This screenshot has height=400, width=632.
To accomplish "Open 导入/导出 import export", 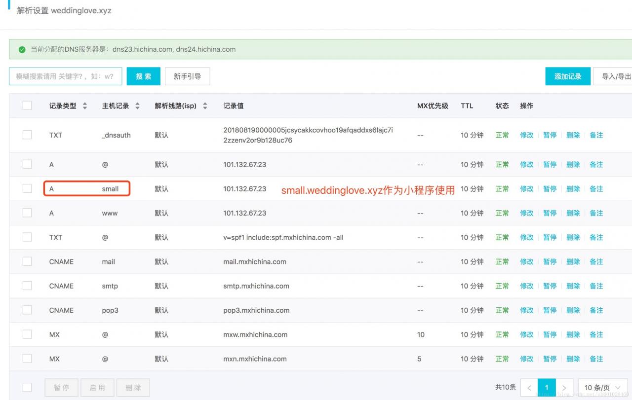I will coord(614,76).
